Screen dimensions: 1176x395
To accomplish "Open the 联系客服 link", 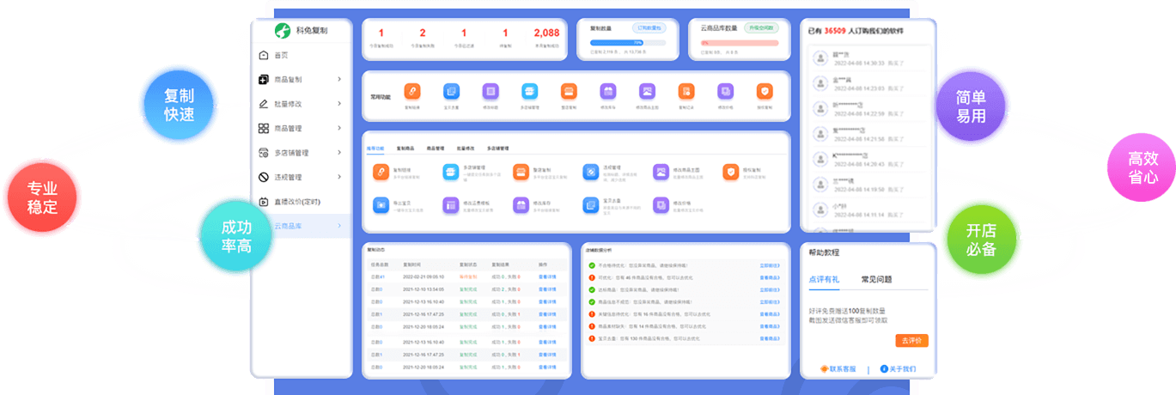I will [x=838, y=369].
